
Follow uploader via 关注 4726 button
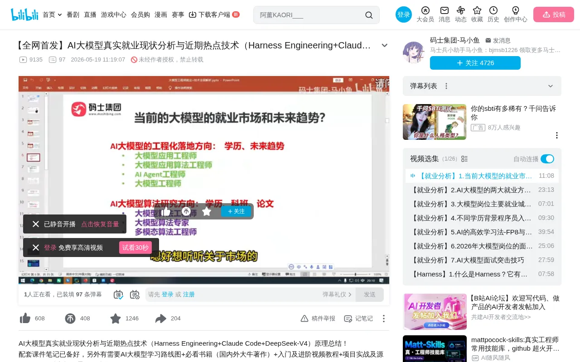475,63
